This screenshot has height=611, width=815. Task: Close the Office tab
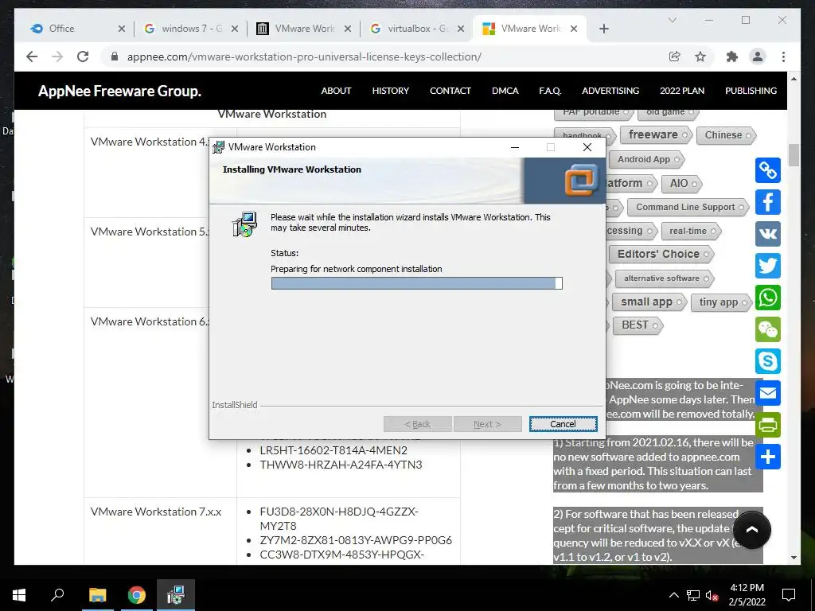[x=122, y=29]
